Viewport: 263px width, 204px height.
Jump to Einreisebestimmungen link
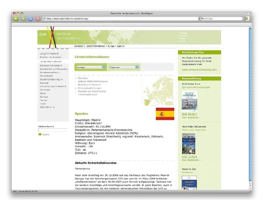pos(90,88)
